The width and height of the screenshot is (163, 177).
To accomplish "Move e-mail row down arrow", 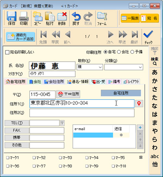I will tap(140, 146).
